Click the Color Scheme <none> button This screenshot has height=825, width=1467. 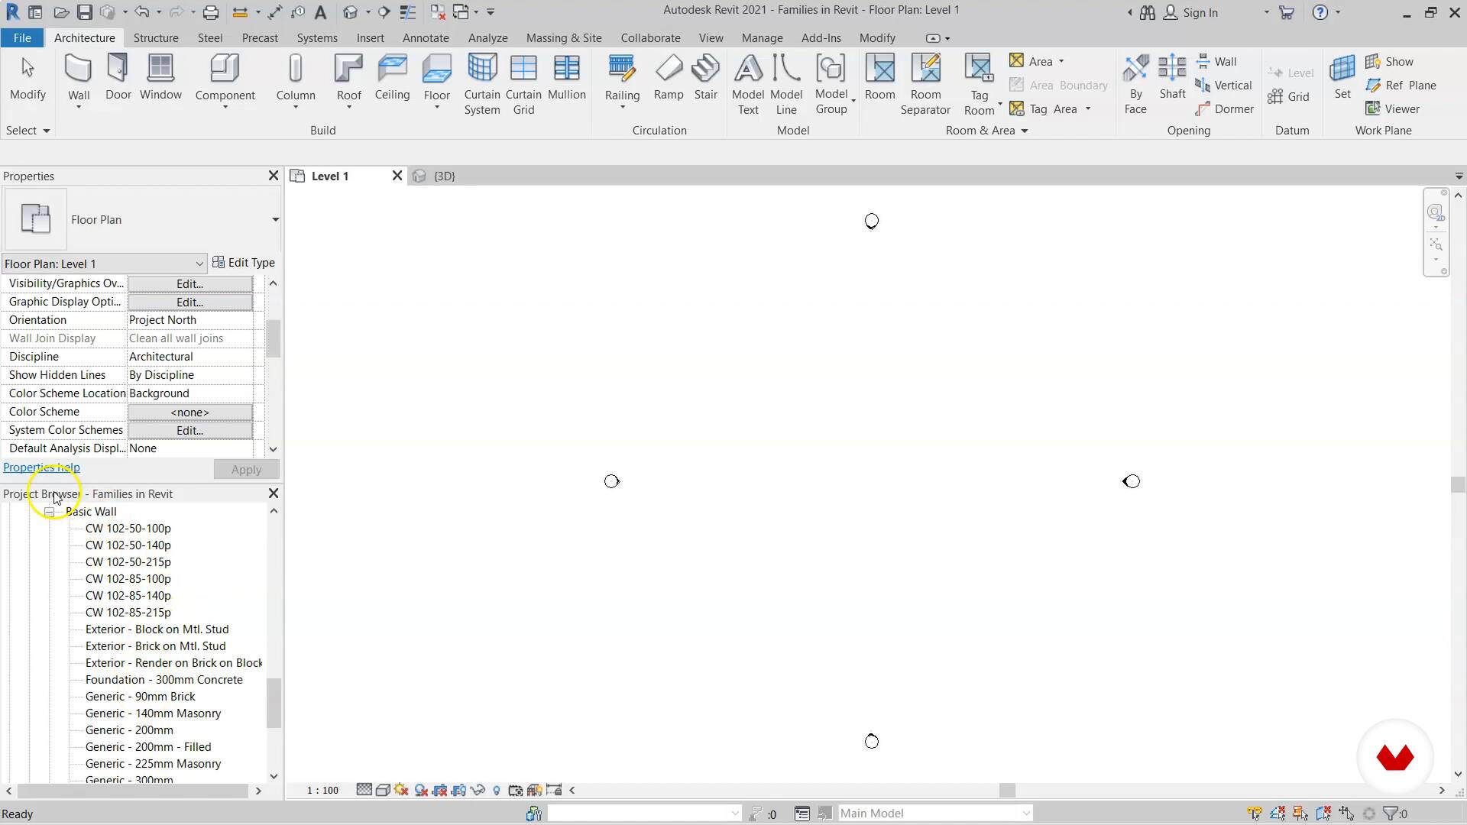[x=189, y=412]
